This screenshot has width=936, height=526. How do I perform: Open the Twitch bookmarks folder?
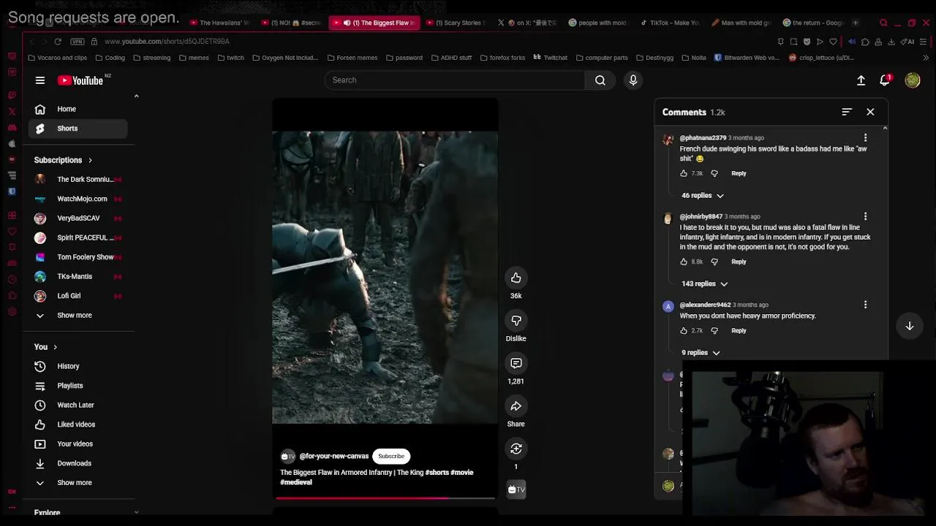231,58
